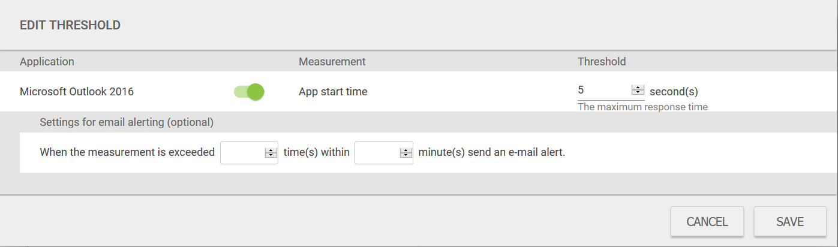Decrement the exceeded time(s) spinner
This screenshot has width=838, height=247.
coord(271,155)
